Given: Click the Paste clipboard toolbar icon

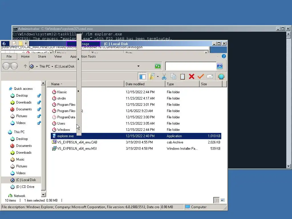Looking at the screenshot, I should (182, 76).
